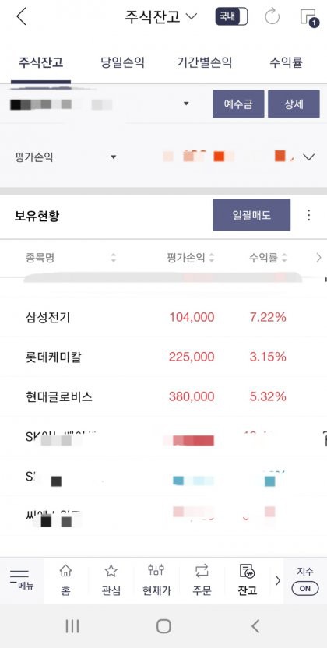Sort holdings by 수익률 column
Screen dimensions: 327x648
click(268, 259)
